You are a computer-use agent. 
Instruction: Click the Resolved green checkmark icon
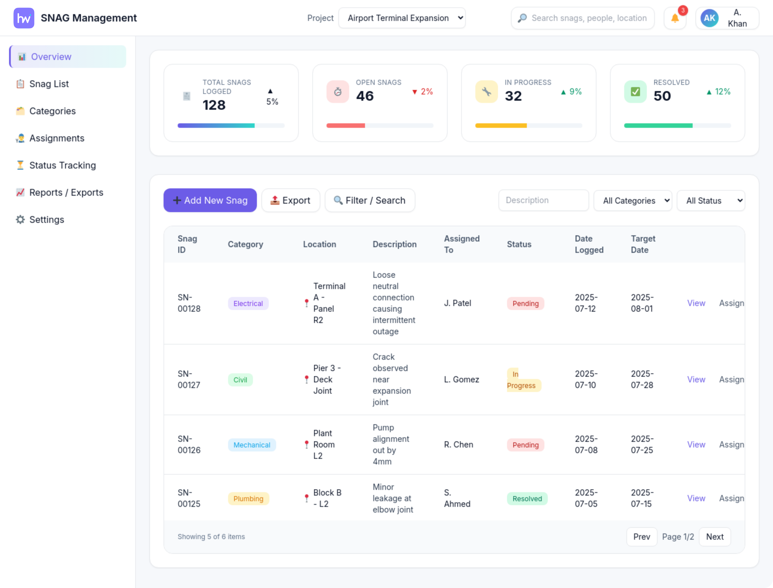(x=635, y=92)
